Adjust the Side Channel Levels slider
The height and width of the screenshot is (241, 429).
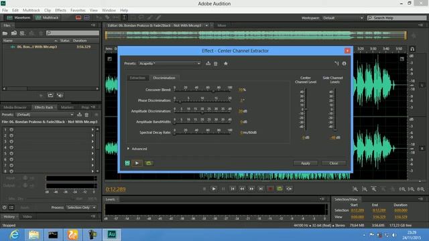pos(335,130)
